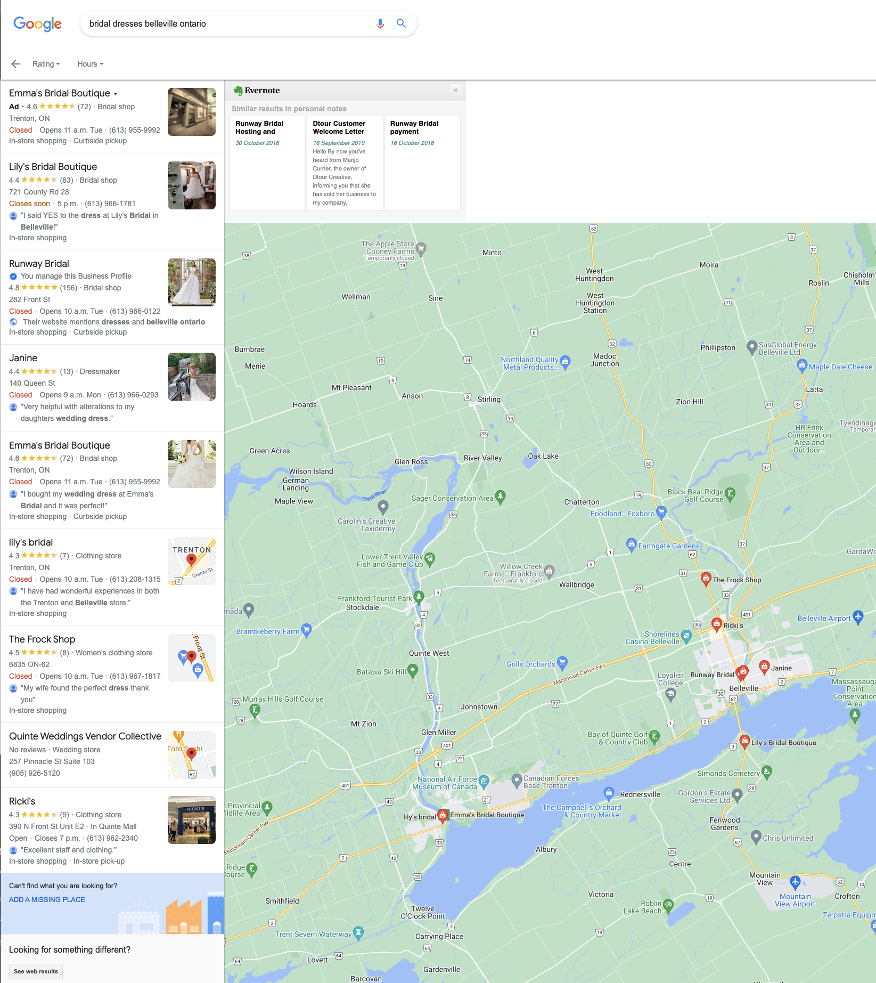The image size is (876, 983).
Task: Click Bay of Quinte Golf club icon
Action: 654,736
